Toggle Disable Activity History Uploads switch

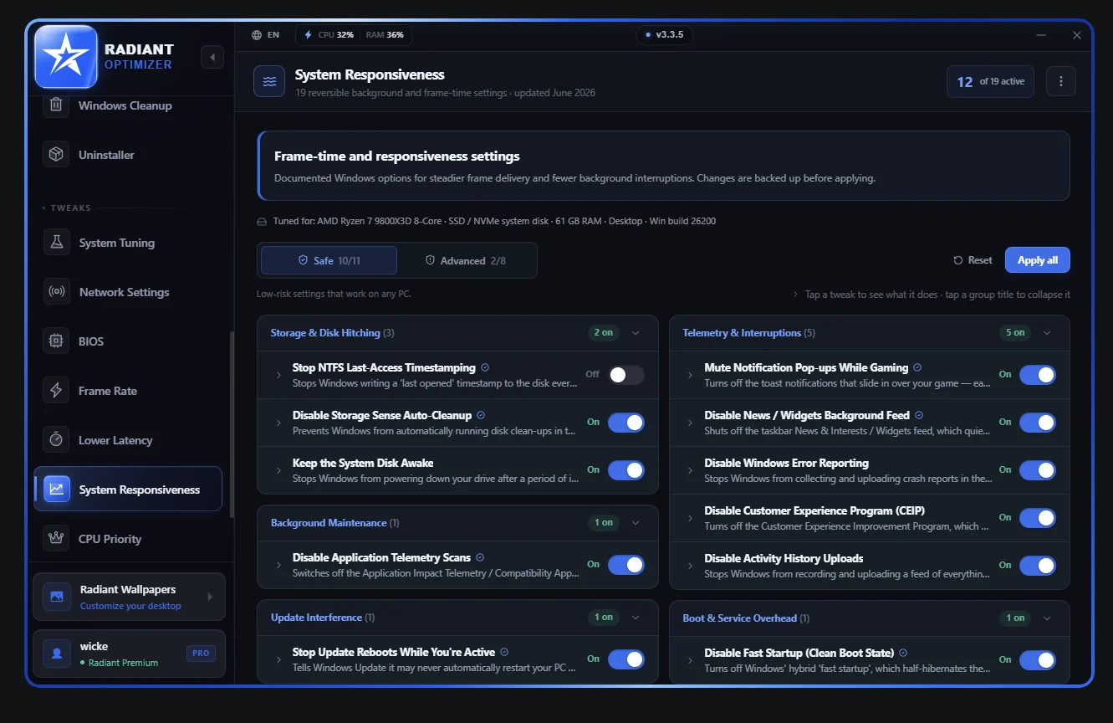click(1038, 566)
